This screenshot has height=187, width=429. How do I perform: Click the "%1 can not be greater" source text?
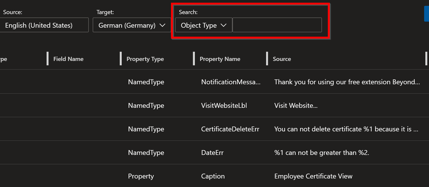point(322,153)
